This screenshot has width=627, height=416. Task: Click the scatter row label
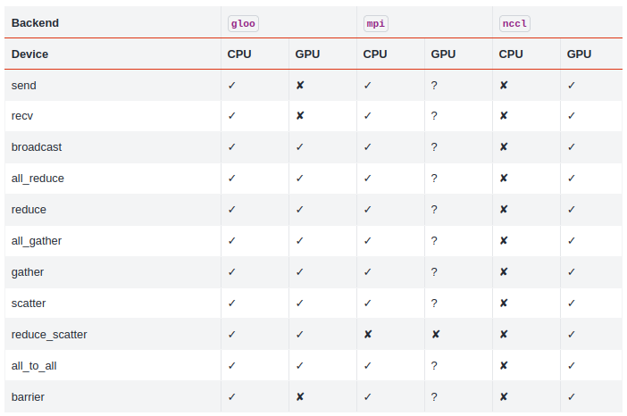29,304
